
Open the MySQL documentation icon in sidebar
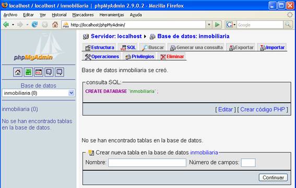tap(60, 72)
